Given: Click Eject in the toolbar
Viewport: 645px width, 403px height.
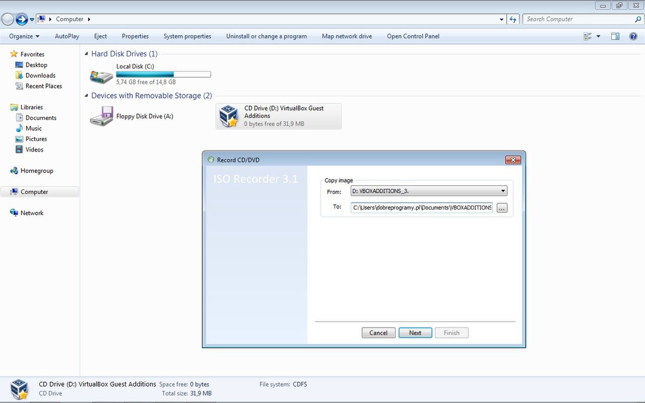Looking at the screenshot, I should (100, 36).
